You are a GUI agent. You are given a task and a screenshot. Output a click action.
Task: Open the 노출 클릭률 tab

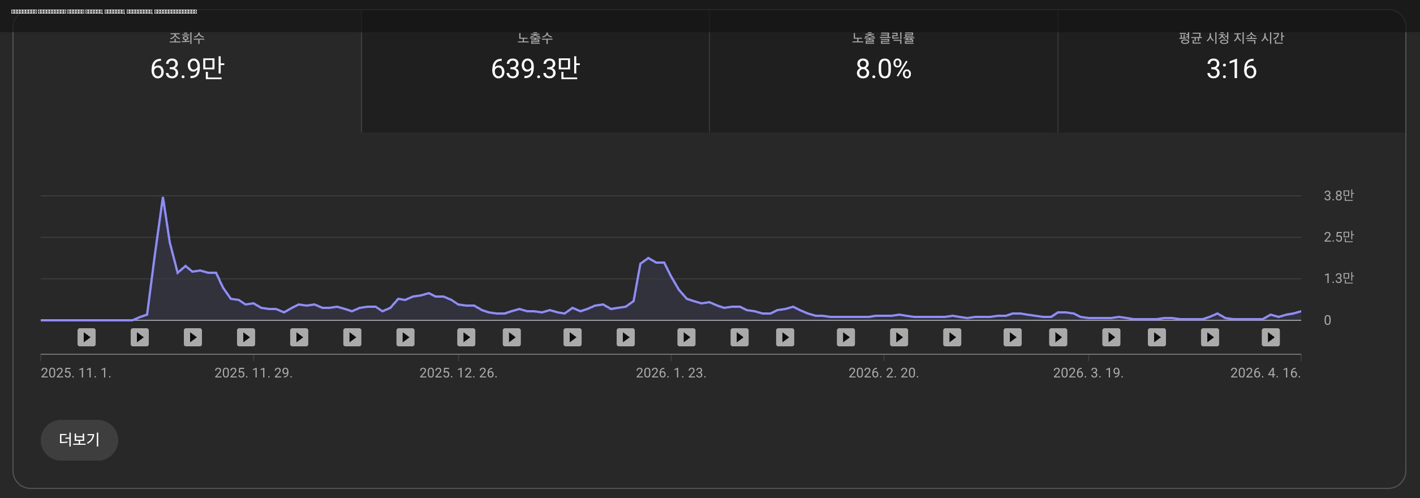(884, 71)
